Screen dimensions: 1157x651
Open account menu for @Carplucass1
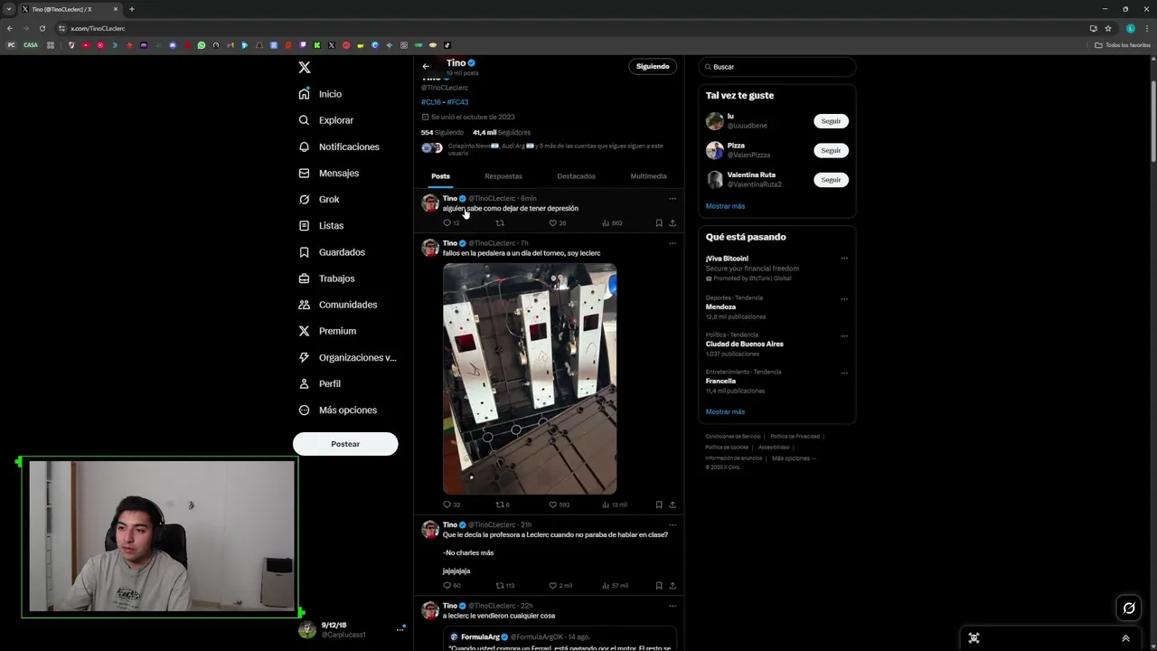click(400, 629)
